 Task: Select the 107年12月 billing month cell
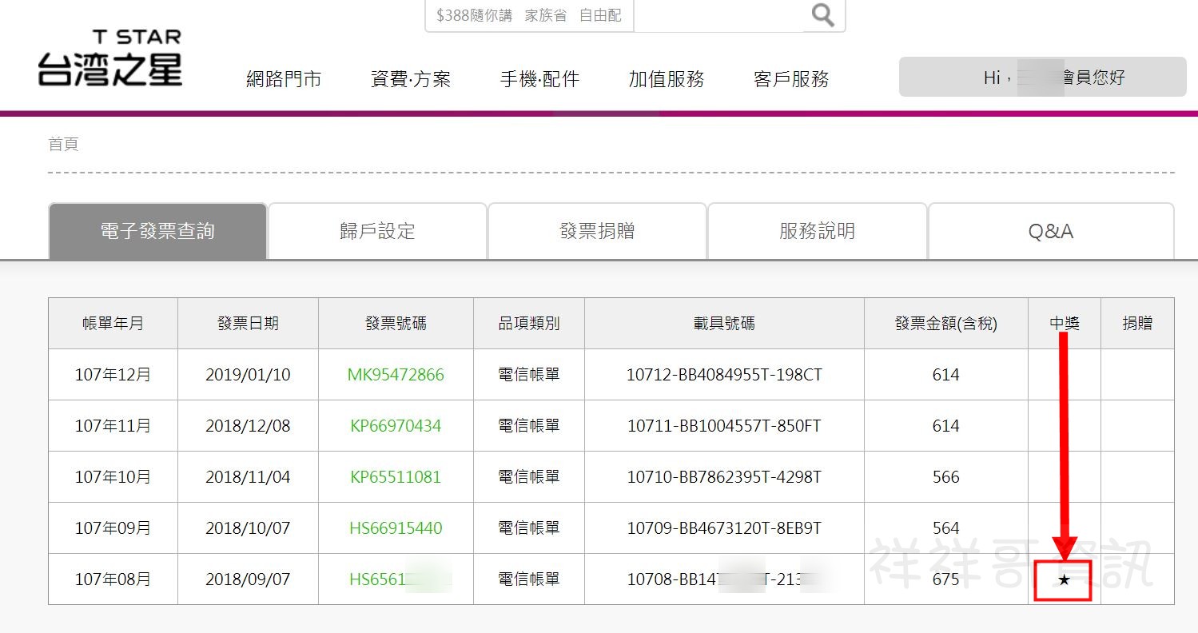point(113,375)
